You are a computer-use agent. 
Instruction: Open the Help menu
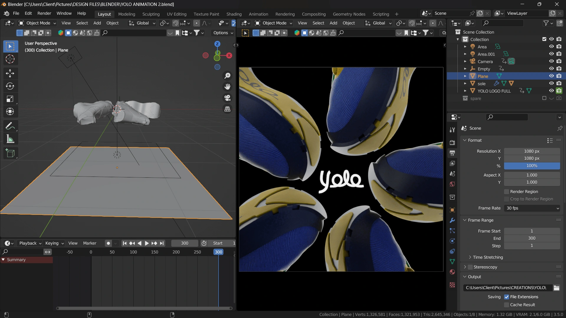pyautogui.click(x=81, y=14)
